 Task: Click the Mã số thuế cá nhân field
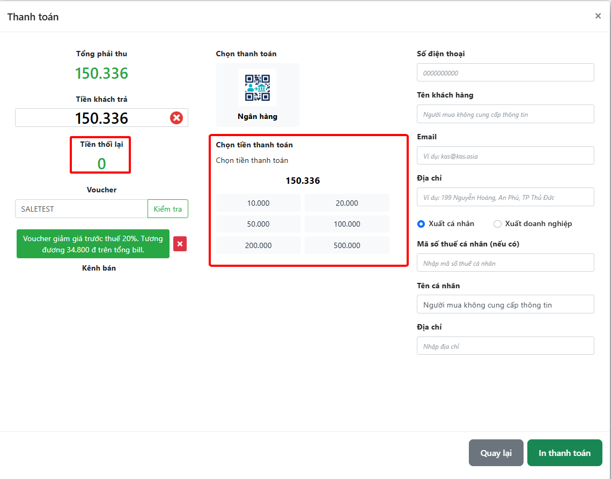click(x=505, y=263)
